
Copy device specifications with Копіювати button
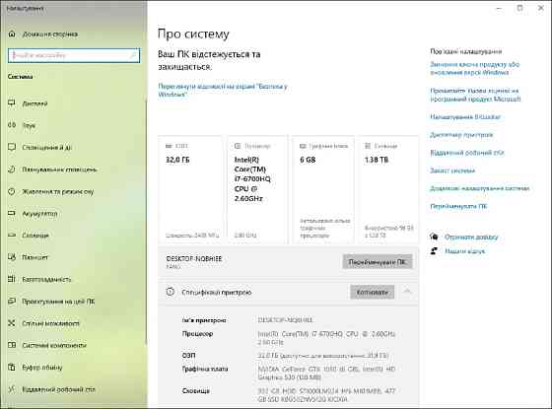tap(373, 292)
